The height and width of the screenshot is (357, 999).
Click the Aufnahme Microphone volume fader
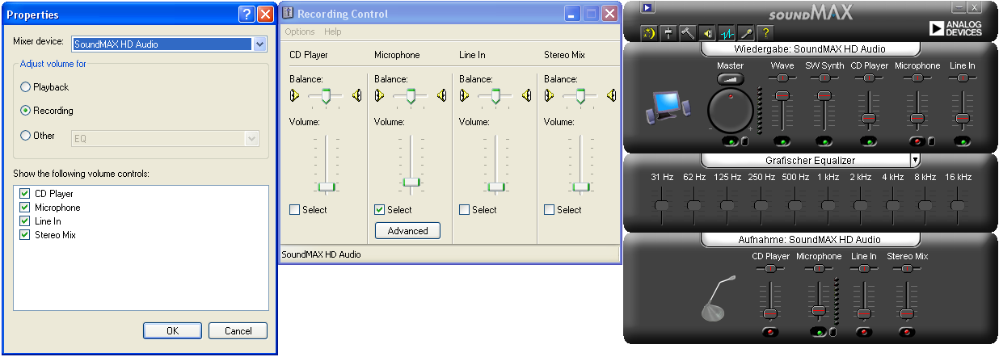[x=819, y=310]
